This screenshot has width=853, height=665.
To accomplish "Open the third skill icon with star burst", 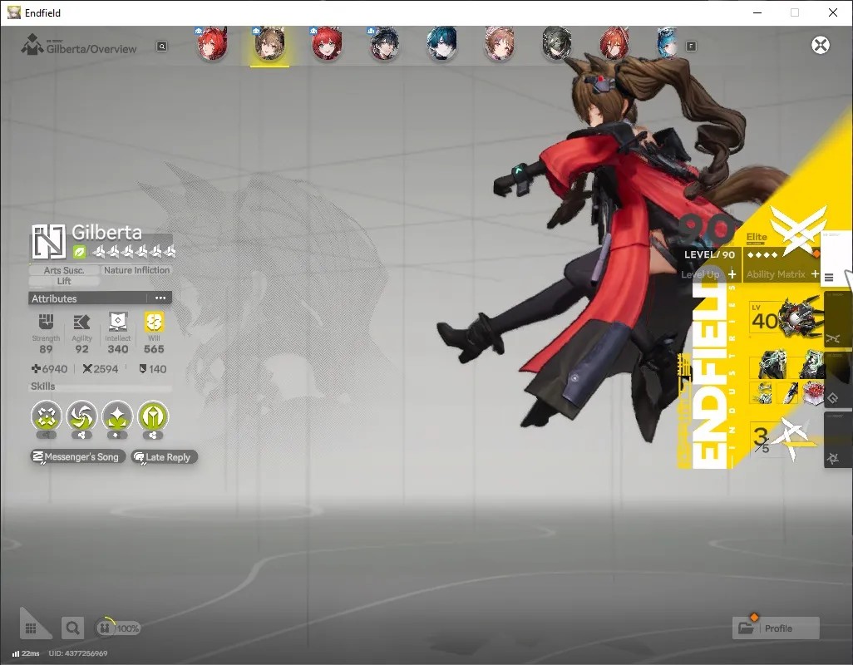I will 117,417.
